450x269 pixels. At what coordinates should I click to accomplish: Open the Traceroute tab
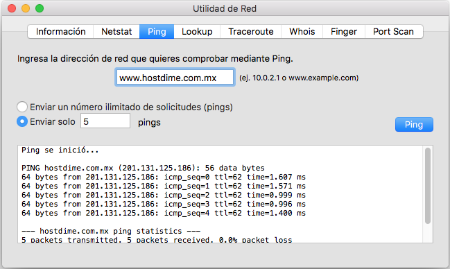tap(251, 32)
